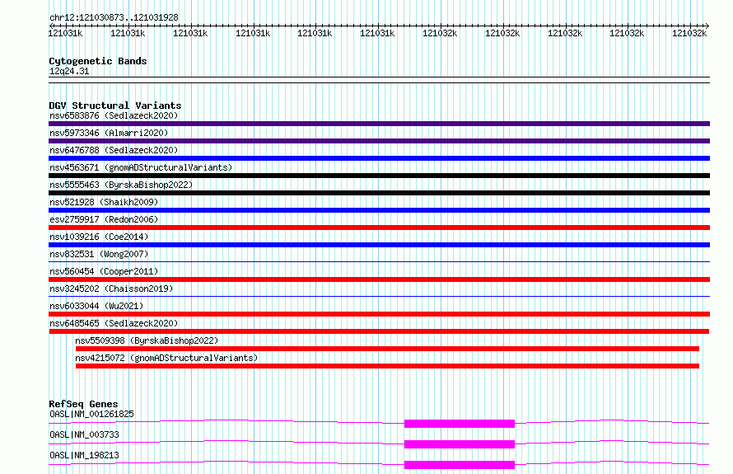Click the magenta exon of OASL|NM_001261825
733x474 pixels.
(x=460, y=424)
